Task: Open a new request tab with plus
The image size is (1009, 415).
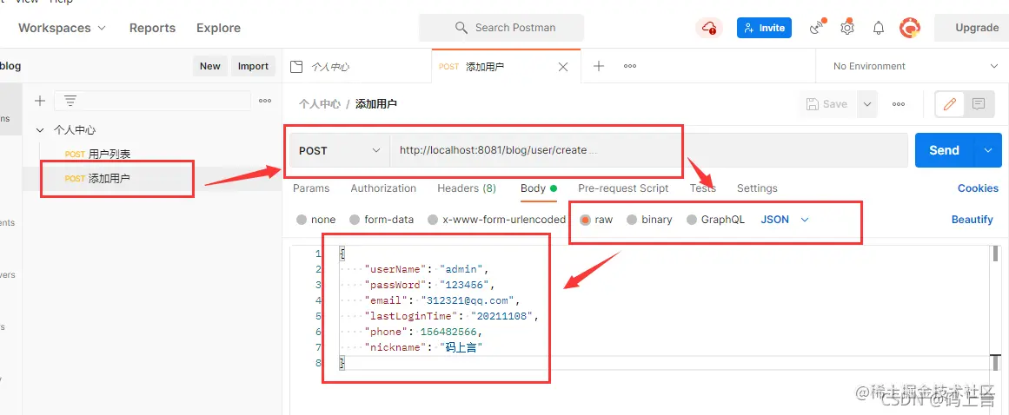Action: 599,66
